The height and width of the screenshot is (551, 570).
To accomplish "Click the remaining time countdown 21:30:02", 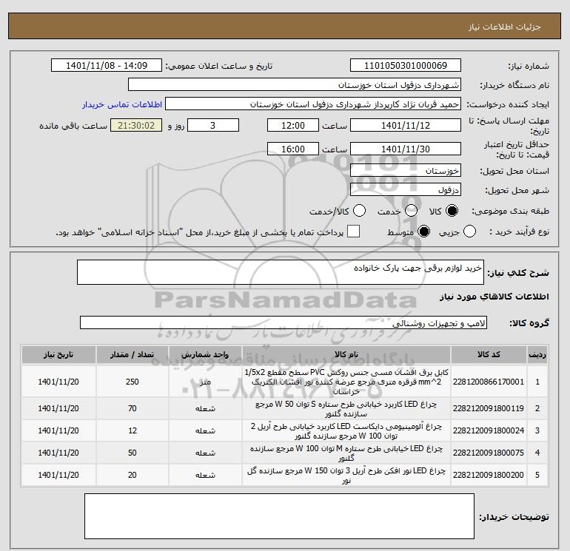I will tap(136, 125).
